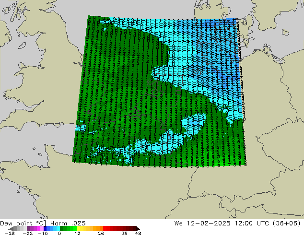Click the left gray arrow of the legend

click(11, 229)
